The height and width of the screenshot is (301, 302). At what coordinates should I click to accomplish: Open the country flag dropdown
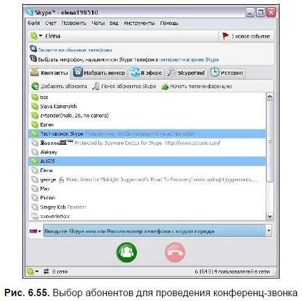click(35, 231)
